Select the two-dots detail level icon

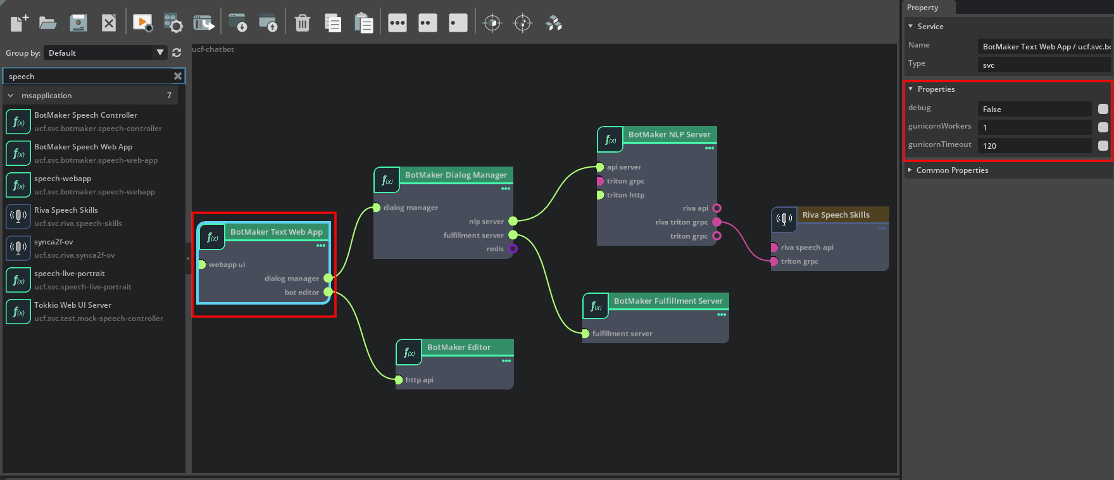(x=428, y=23)
